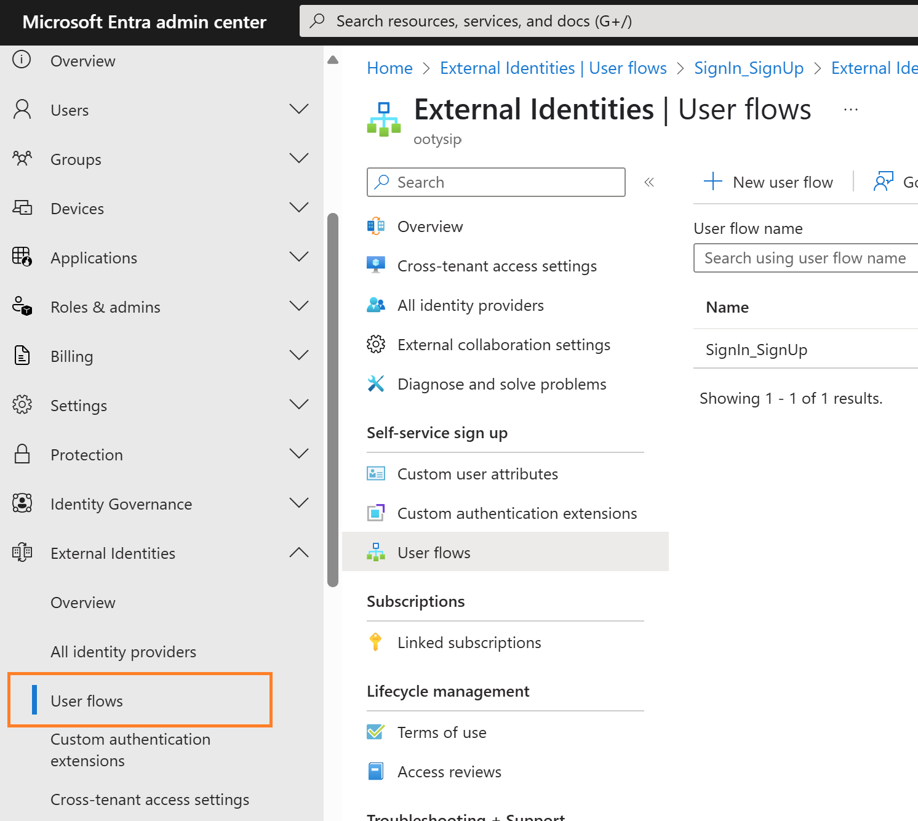Viewport: 918px width, 821px height.
Task: Click the Overview info icon in left sidebar
Action: 22,60
